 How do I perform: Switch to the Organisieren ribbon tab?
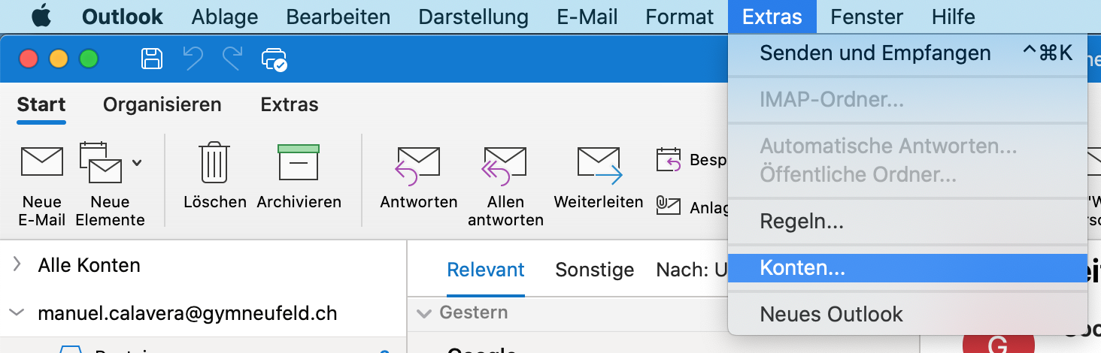pyautogui.click(x=162, y=104)
